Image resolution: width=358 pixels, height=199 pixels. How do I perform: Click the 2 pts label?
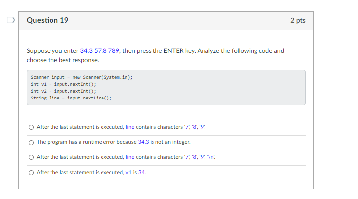(298, 20)
